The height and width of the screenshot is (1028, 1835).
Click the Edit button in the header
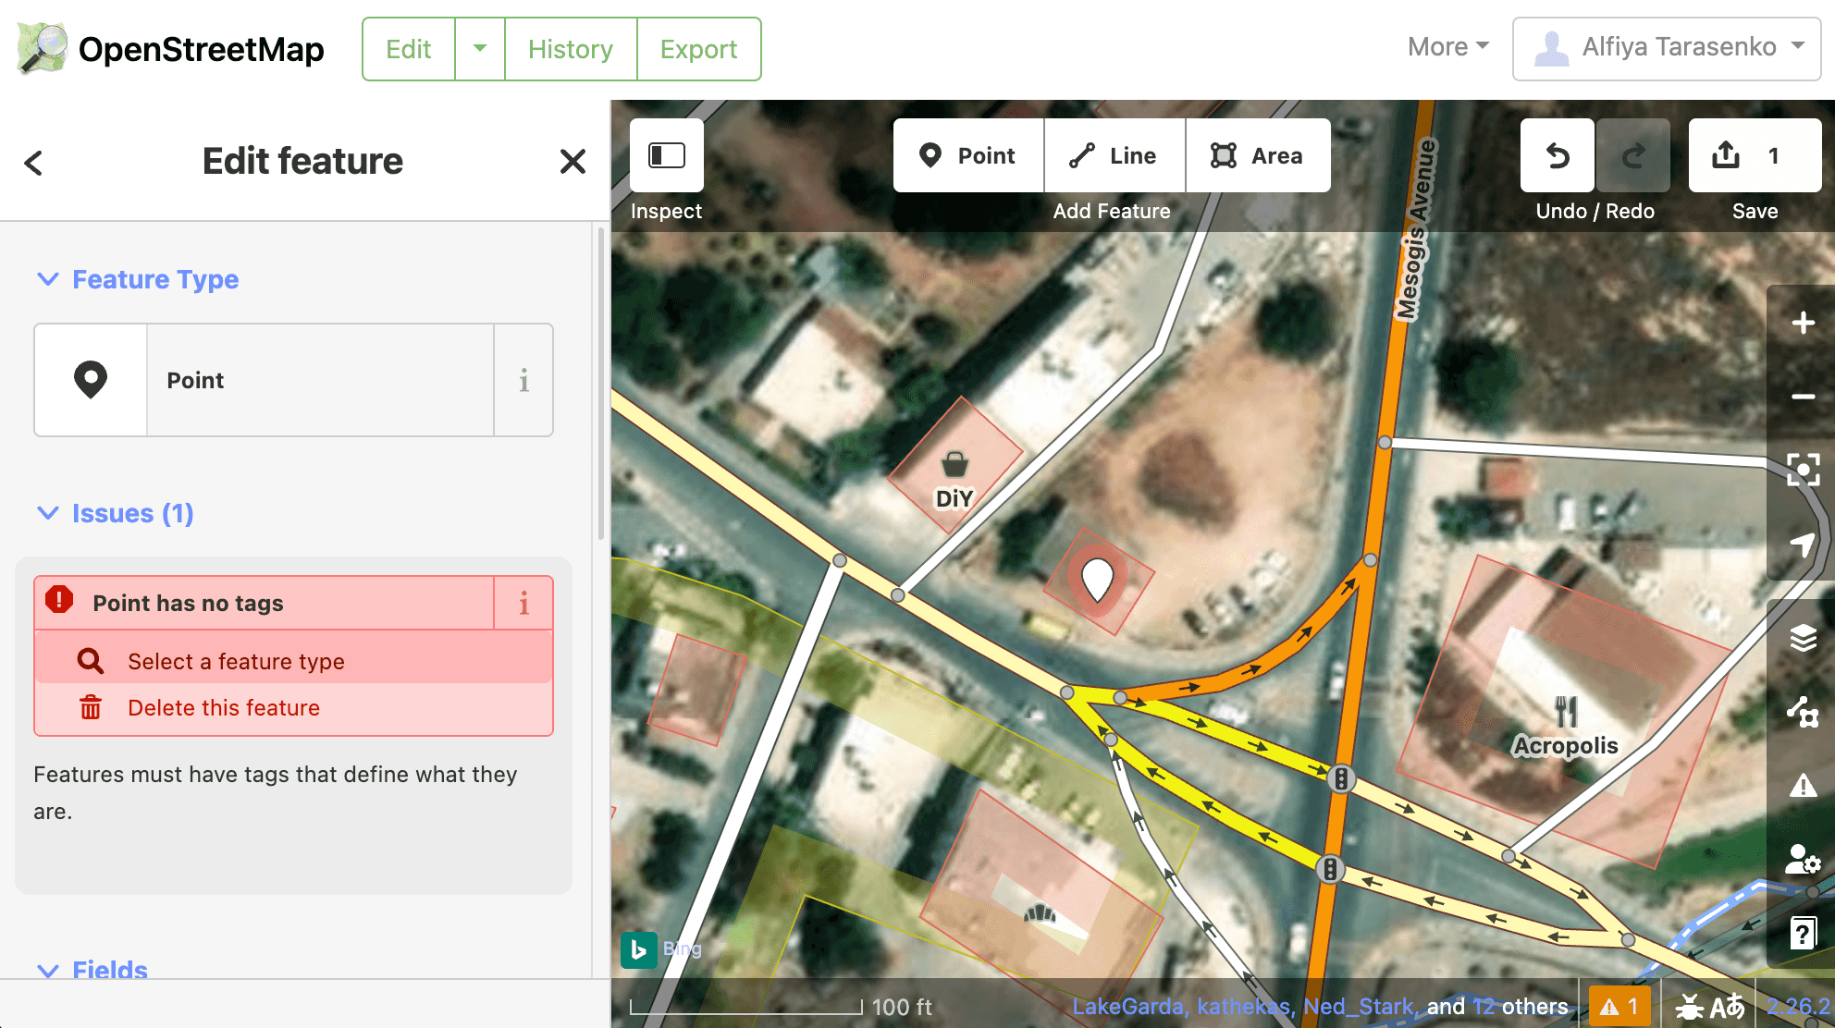point(409,49)
